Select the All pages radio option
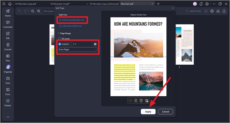 pyautogui.click(x=60, y=39)
